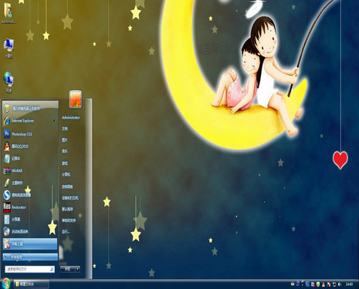Open the shutdown options arrow
The image size is (359, 289).
click(77, 269)
